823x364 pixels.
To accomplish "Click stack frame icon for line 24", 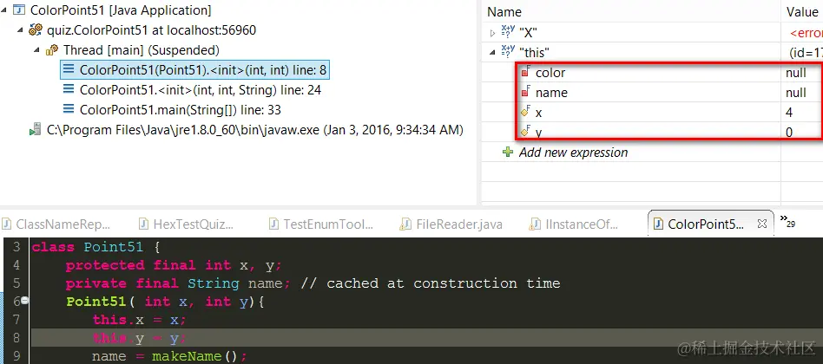I will coord(69,89).
